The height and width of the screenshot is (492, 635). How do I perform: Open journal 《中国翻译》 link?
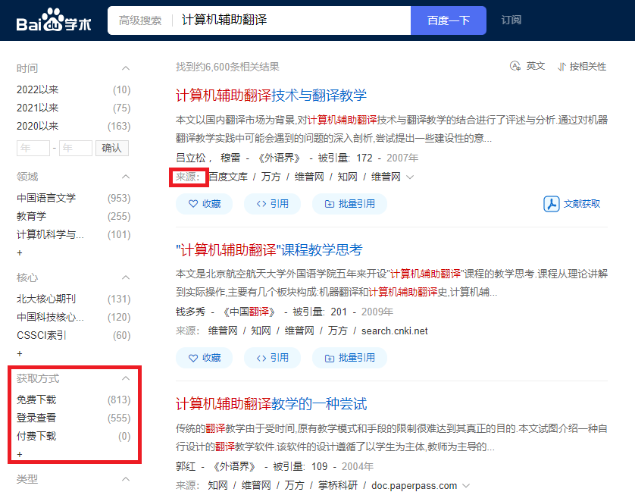click(249, 312)
